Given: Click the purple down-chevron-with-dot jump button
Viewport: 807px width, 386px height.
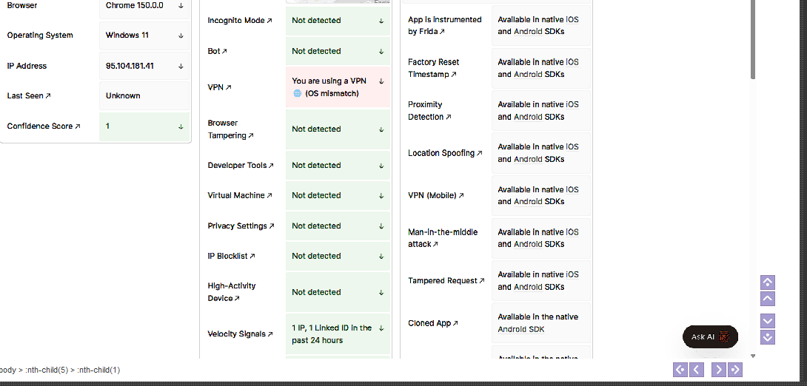Looking at the screenshot, I should click(767, 338).
